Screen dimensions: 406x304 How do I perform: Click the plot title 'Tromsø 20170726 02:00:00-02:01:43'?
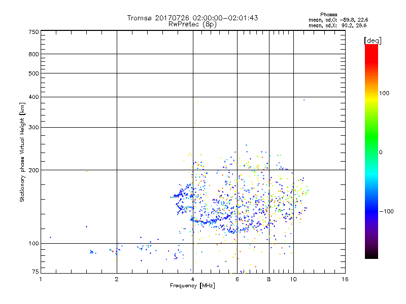coord(192,18)
